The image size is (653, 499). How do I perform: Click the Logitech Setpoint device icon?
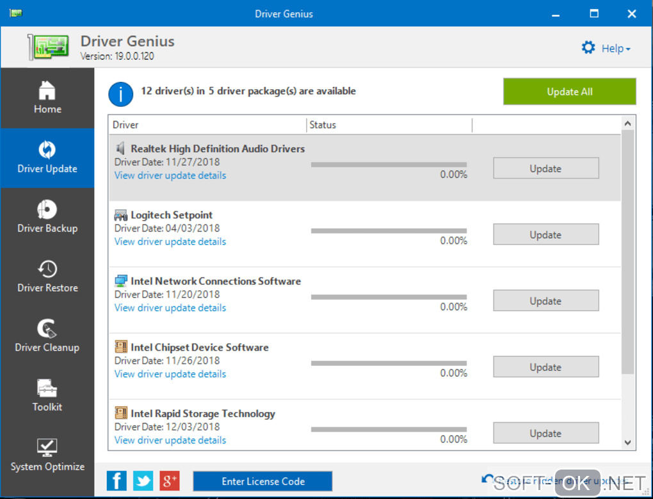pos(121,215)
